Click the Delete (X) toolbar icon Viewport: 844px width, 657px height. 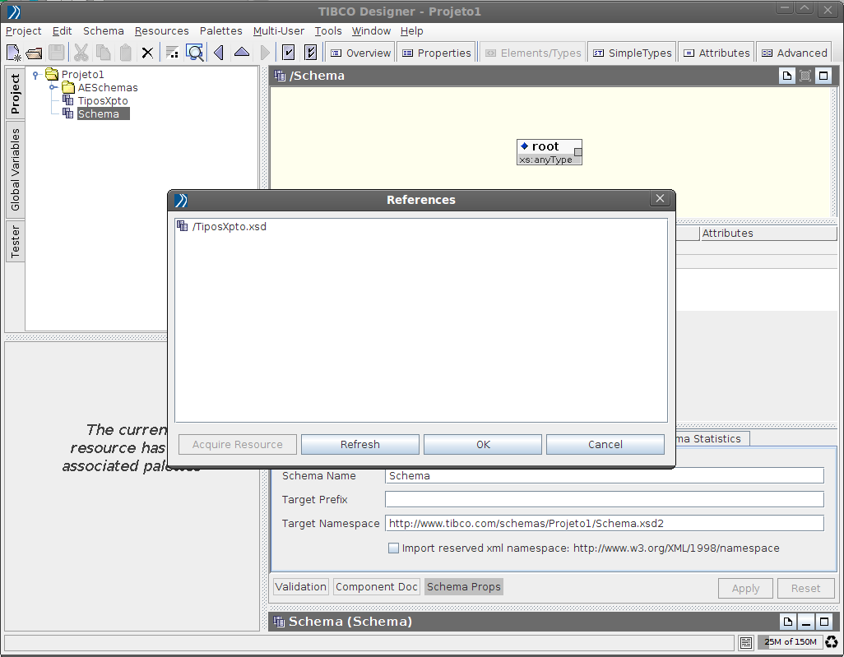point(147,53)
